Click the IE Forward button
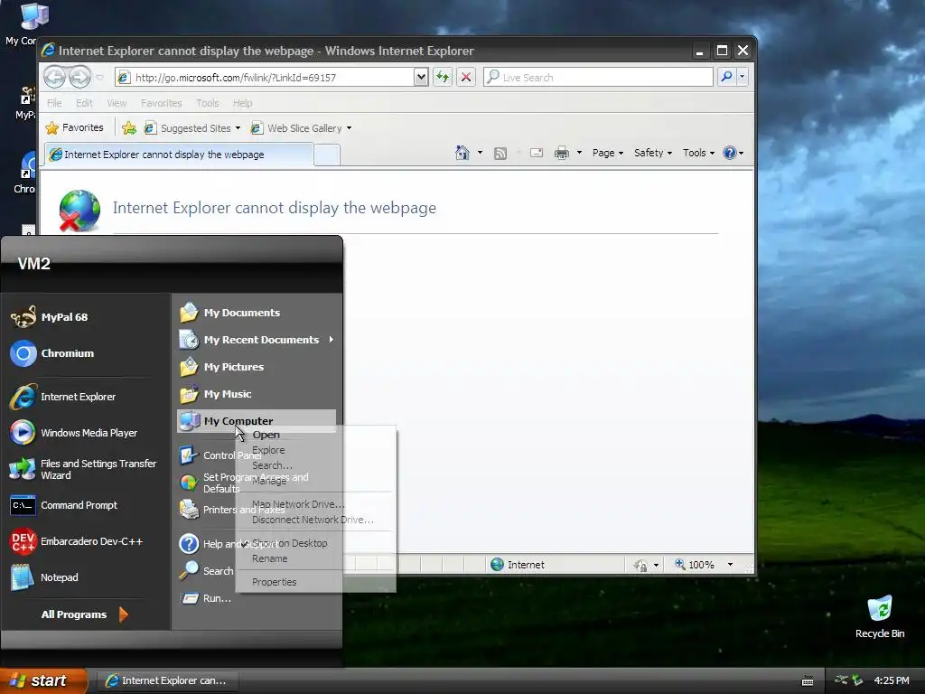Image resolution: width=925 pixels, height=694 pixels. (x=79, y=77)
